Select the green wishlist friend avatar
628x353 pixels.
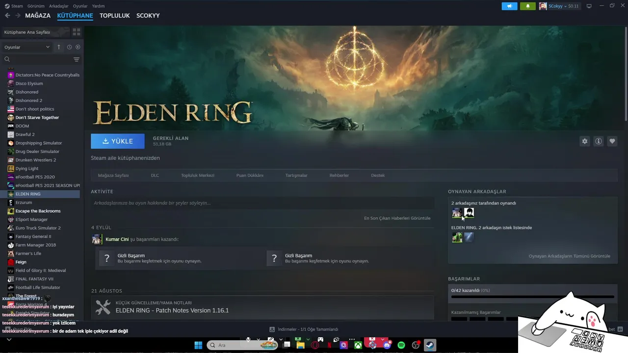pyautogui.click(x=457, y=237)
